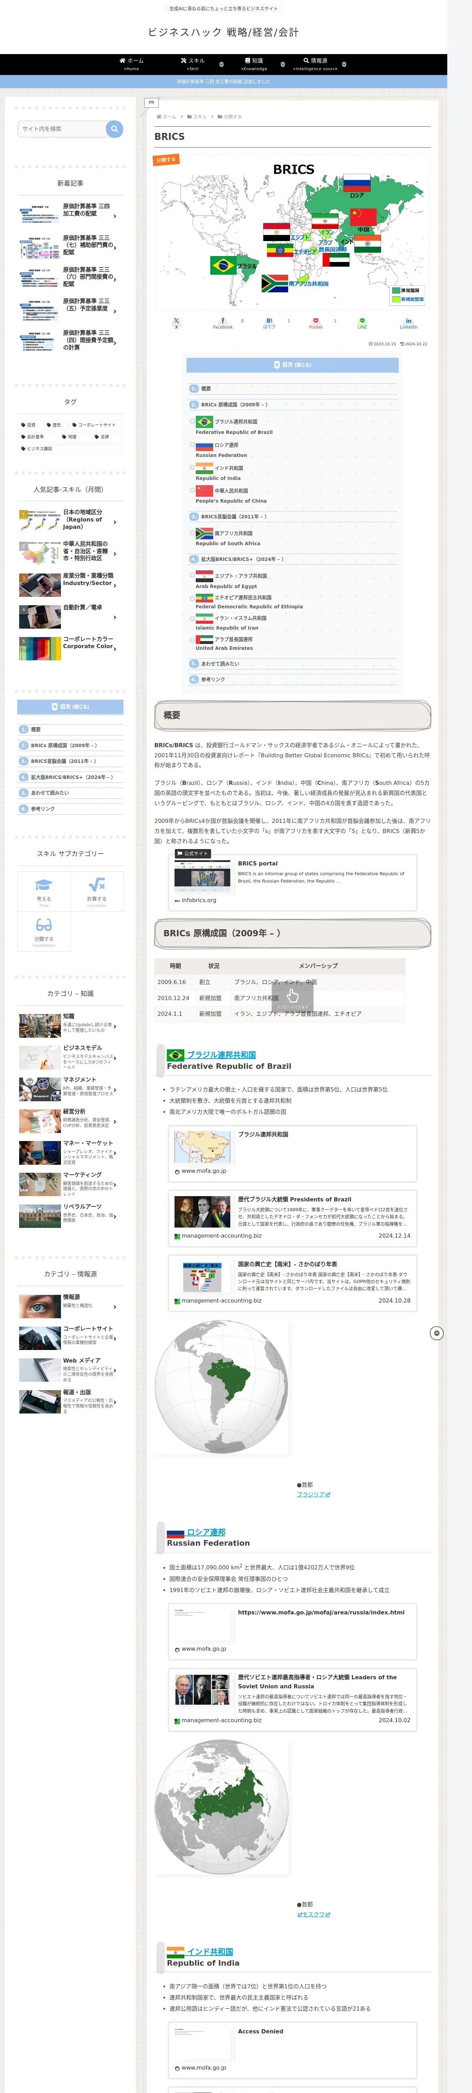The image size is (472, 2093).
Task: Open the スキル Skill menu item
Action: [193, 64]
